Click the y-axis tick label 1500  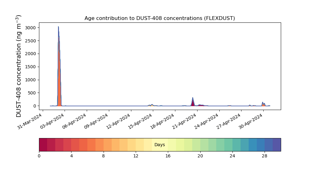coord(31,67)
